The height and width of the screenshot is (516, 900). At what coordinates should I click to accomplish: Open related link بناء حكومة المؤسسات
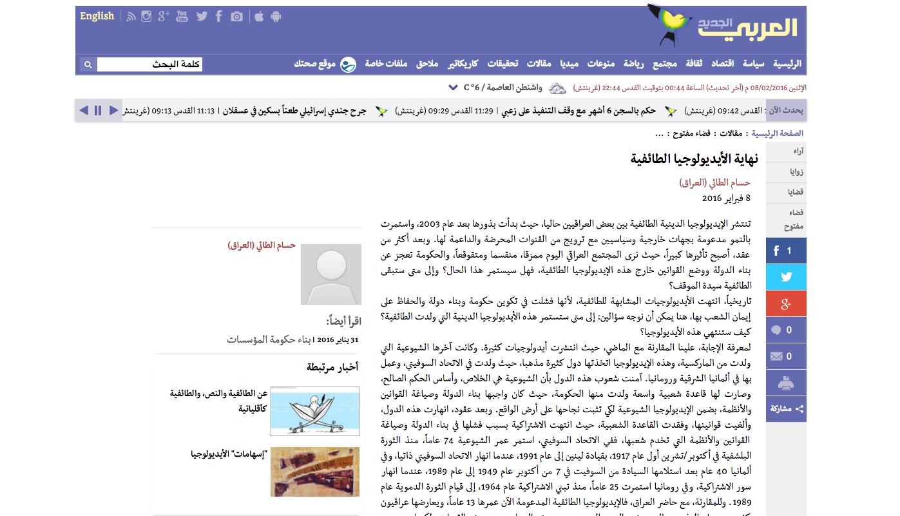[x=270, y=339]
